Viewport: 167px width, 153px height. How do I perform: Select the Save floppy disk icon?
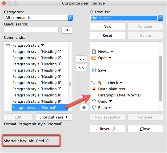click(94, 70)
